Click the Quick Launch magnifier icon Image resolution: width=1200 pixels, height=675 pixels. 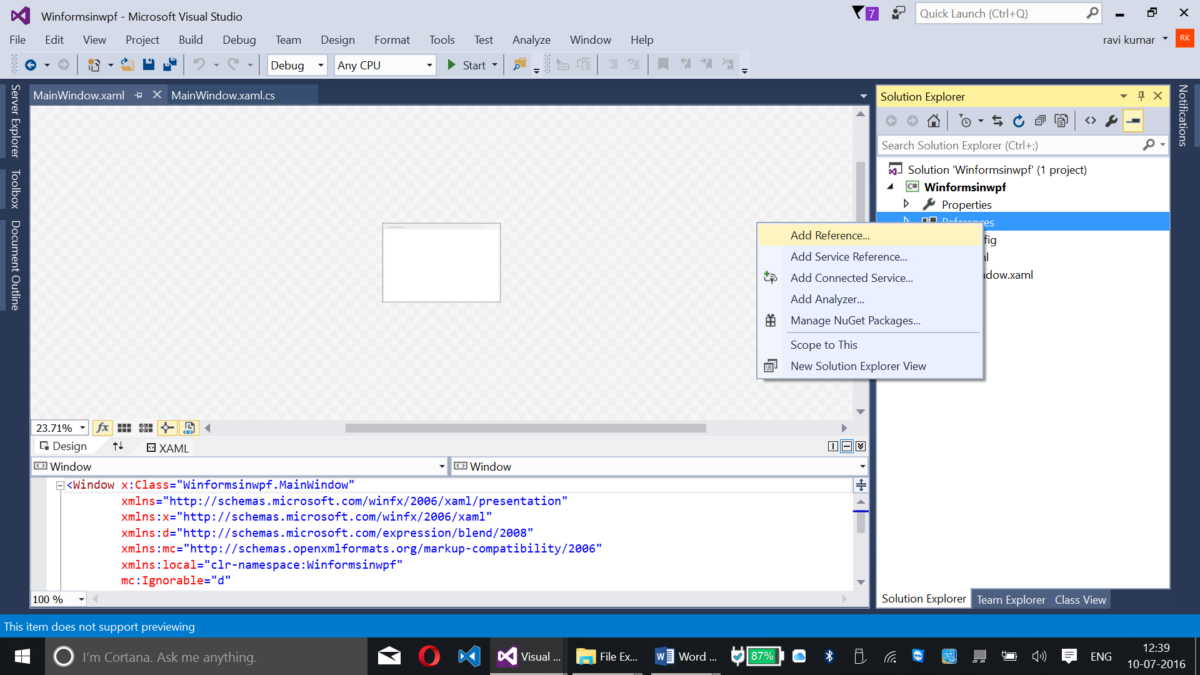click(1092, 13)
